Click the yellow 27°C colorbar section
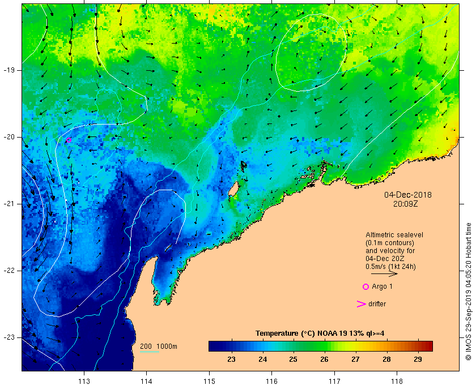This screenshot has width=476, height=385. [x=355, y=346]
